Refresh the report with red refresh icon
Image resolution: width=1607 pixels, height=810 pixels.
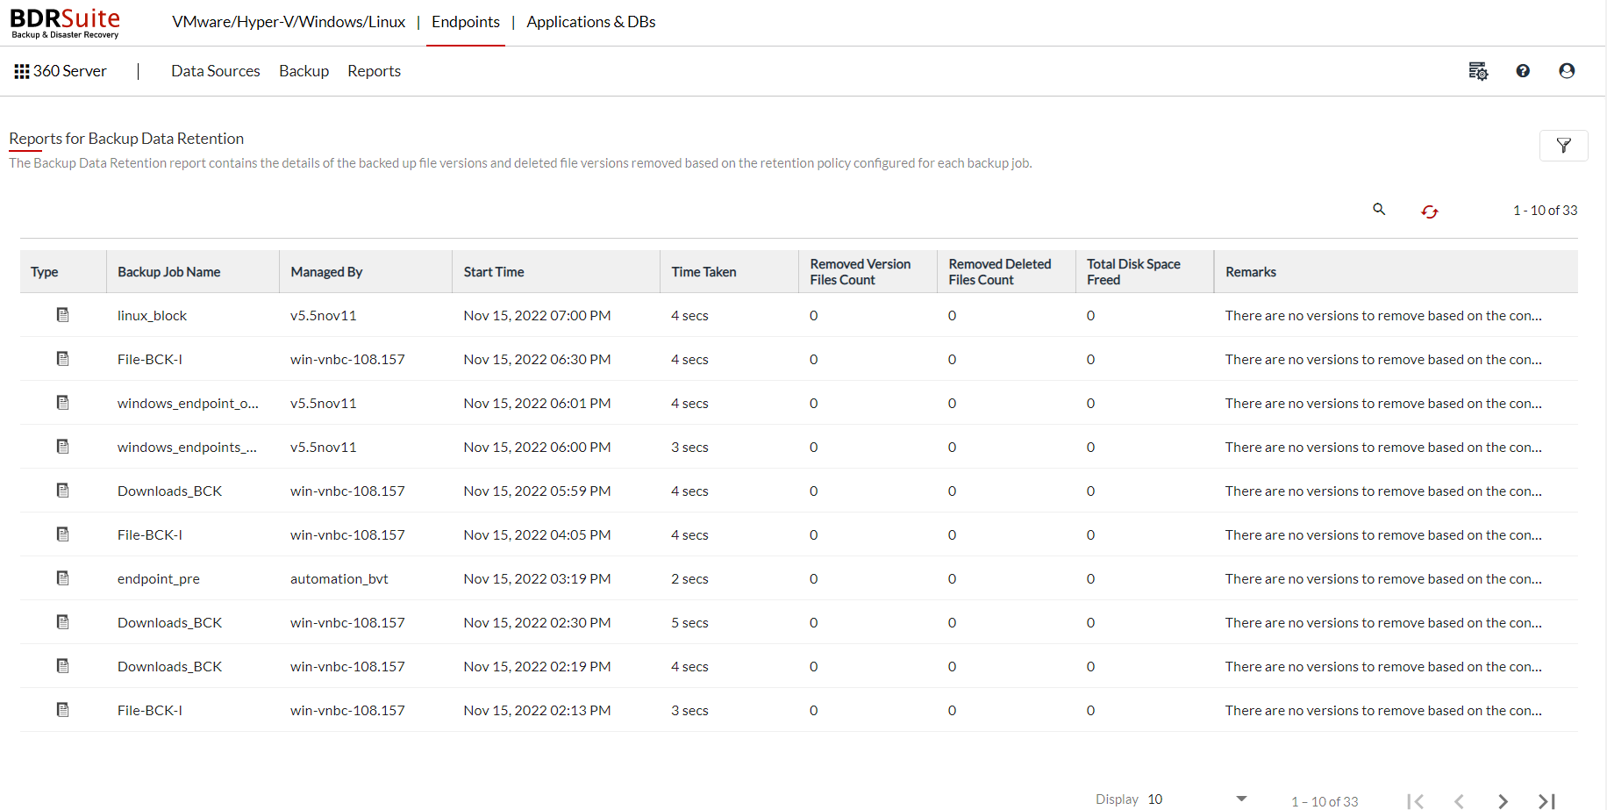(1430, 211)
